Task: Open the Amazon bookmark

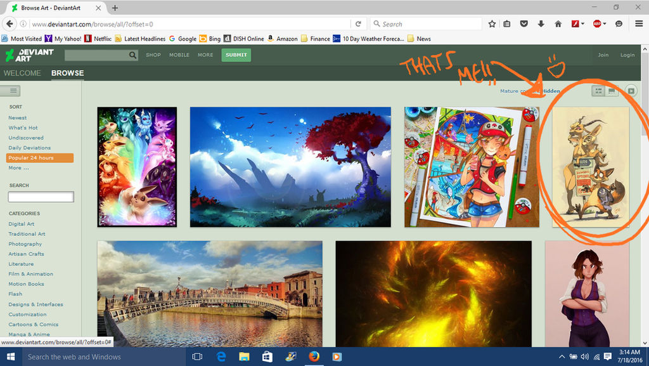Action: [282, 39]
